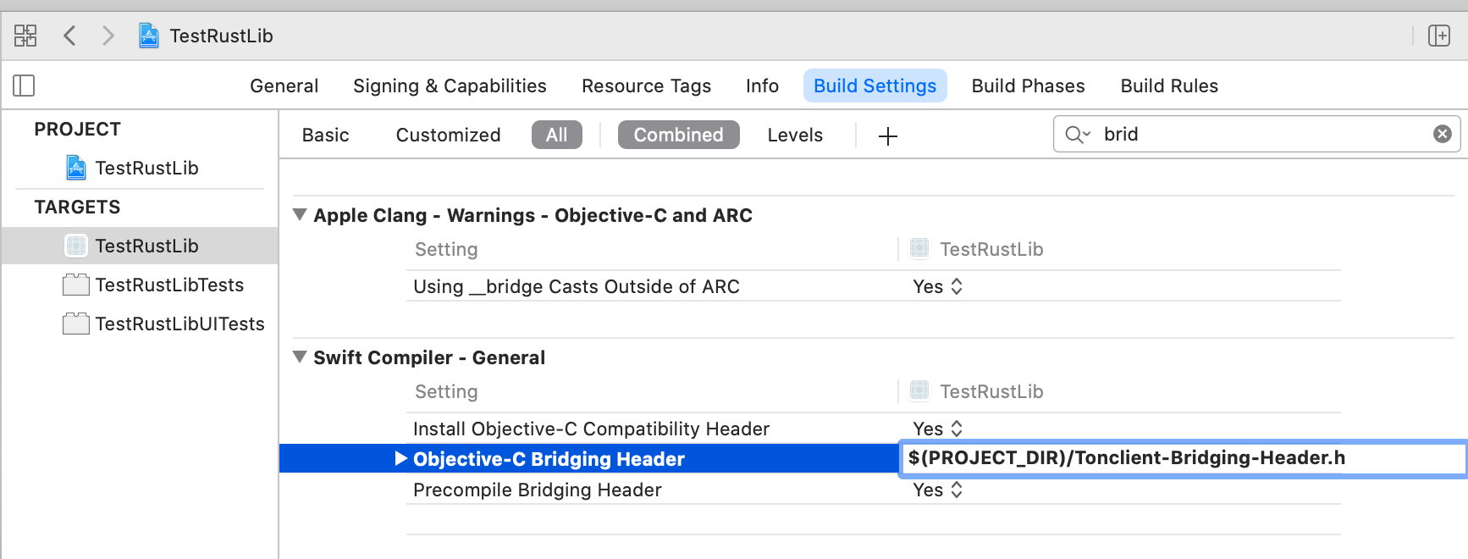The height and width of the screenshot is (559, 1468).
Task: Collapse Swift Compiler - General section
Action: (x=300, y=357)
